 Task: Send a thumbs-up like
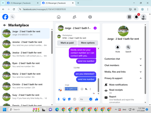[x=97, y=99]
